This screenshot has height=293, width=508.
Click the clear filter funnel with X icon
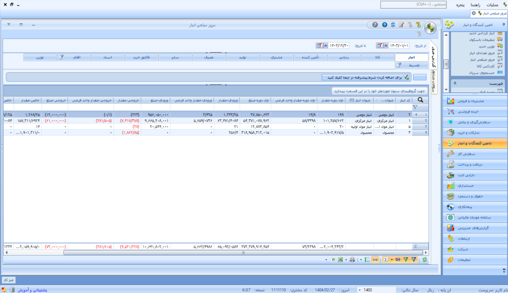(x=419, y=34)
